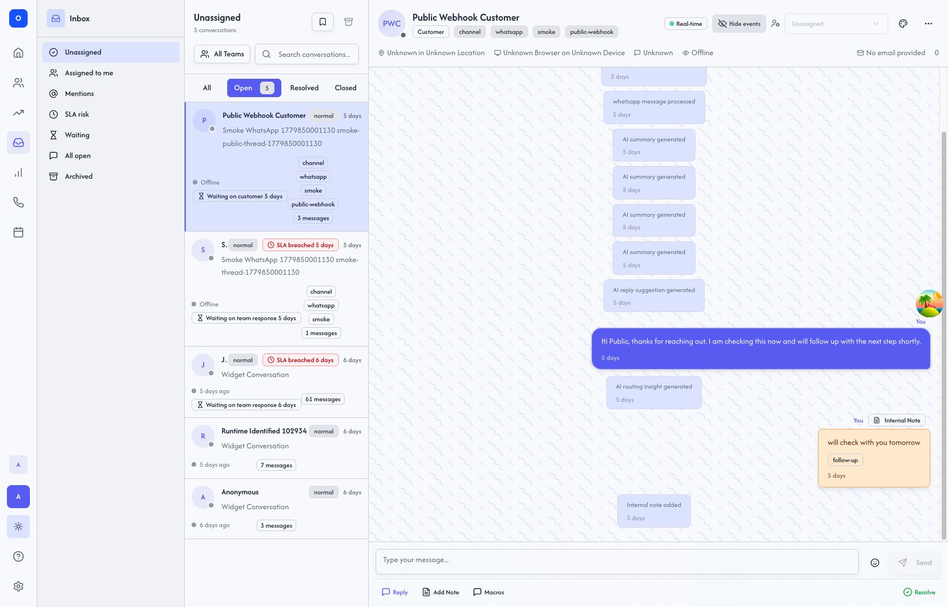Toggle the Hide events button

click(x=739, y=24)
